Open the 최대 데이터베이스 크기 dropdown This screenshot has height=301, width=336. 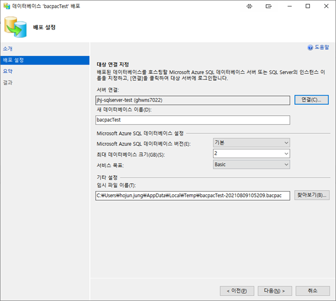(x=252, y=154)
